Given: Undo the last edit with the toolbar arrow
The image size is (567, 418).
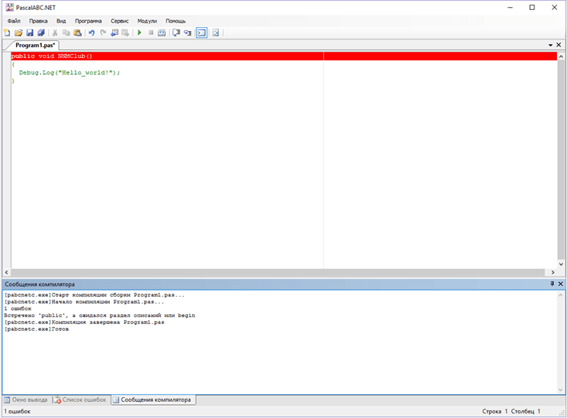Looking at the screenshot, I should tap(91, 33).
